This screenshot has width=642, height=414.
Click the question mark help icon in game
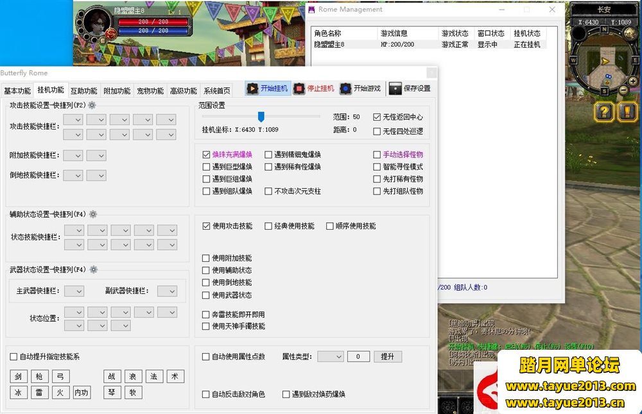(603, 112)
